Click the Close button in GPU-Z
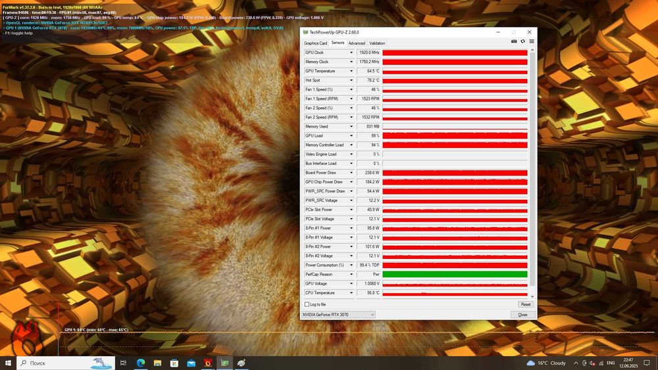The image size is (658, 370). click(522, 314)
